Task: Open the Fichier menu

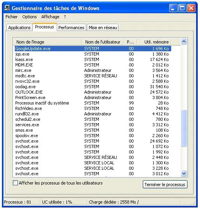Action: pyautogui.click(x=12, y=17)
